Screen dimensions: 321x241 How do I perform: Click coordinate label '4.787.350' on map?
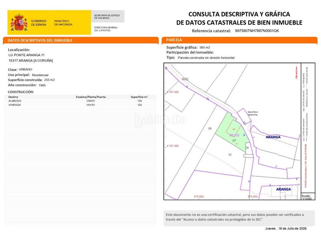(173, 92)
